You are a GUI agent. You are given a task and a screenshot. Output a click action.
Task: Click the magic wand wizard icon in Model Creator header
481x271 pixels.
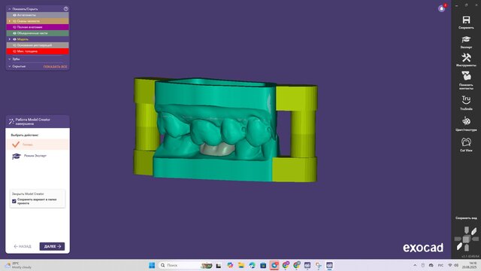(11, 122)
